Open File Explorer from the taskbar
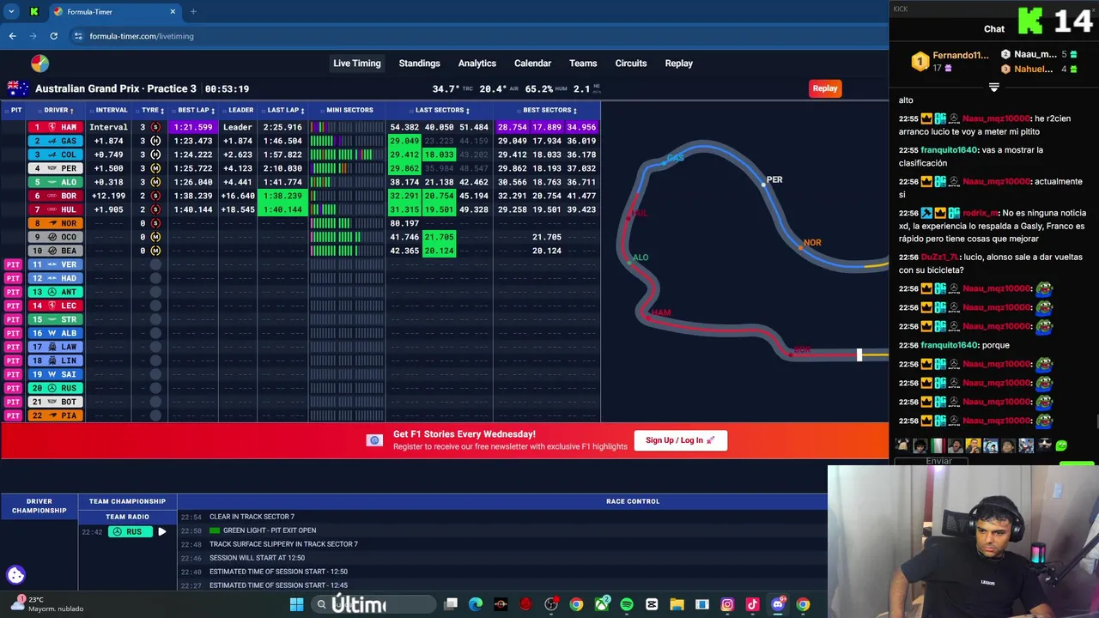This screenshot has width=1099, height=618. [677, 604]
